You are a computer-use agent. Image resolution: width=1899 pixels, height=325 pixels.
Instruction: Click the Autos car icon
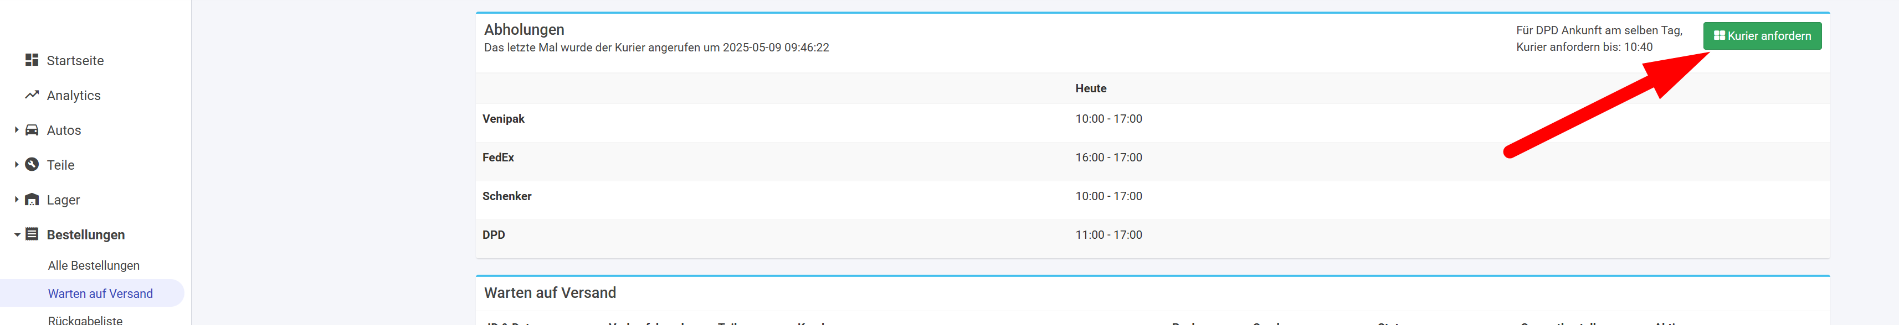(32, 129)
